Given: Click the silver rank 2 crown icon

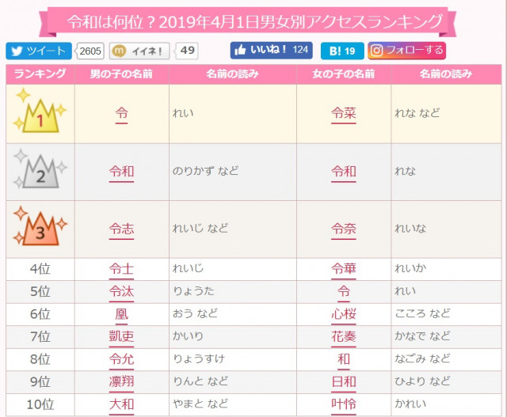Looking at the screenshot, I should 40,172.
